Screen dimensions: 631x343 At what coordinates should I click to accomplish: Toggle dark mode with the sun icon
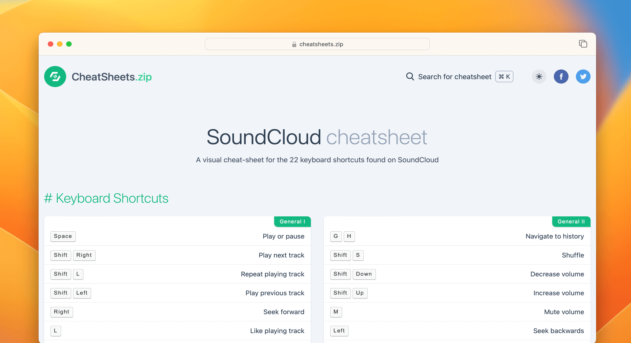(x=539, y=77)
